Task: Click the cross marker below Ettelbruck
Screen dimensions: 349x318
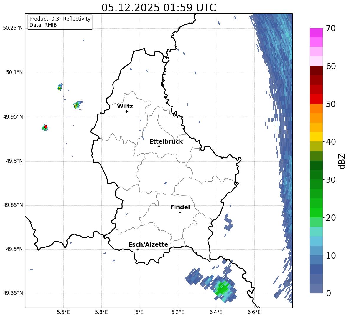Action: tap(159, 146)
